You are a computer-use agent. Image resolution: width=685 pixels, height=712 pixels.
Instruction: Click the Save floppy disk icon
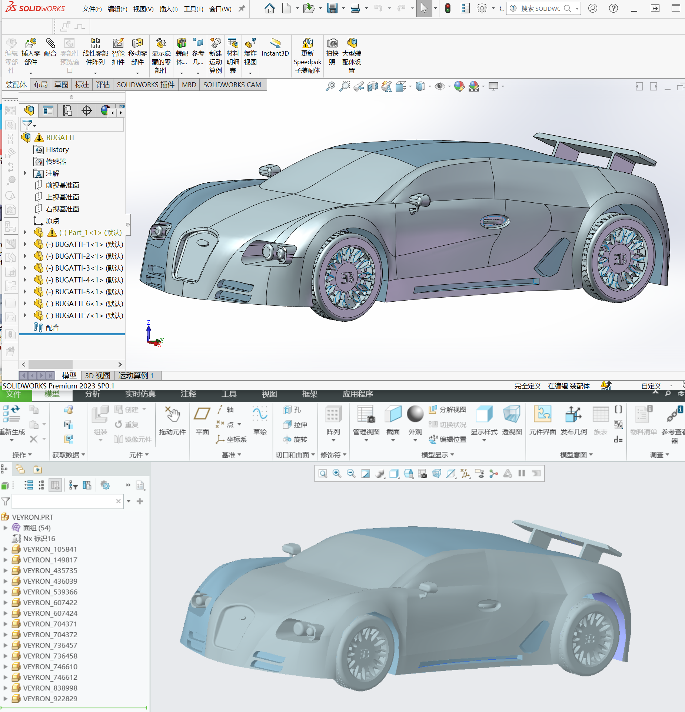point(332,8)
